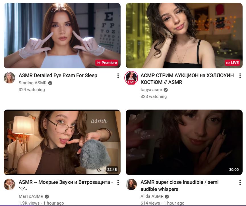
Task: Open three-dot menu for Alida ASMR video
Action: (x=240, y=182)
